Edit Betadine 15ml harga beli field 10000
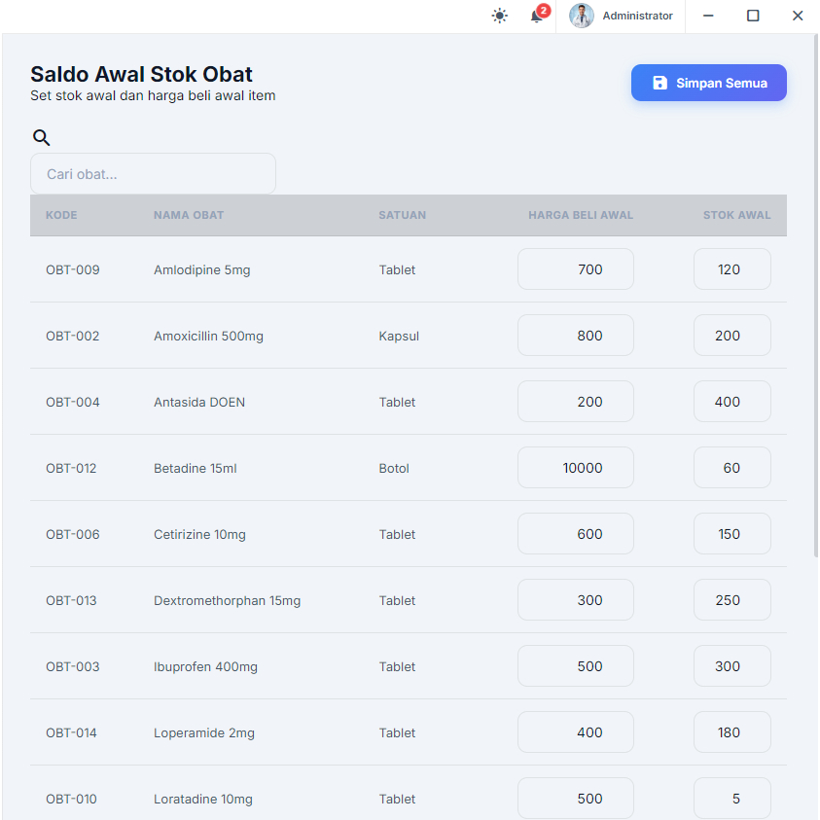Image resolution: width=820 pixels, height=820 pixels. 576,468
